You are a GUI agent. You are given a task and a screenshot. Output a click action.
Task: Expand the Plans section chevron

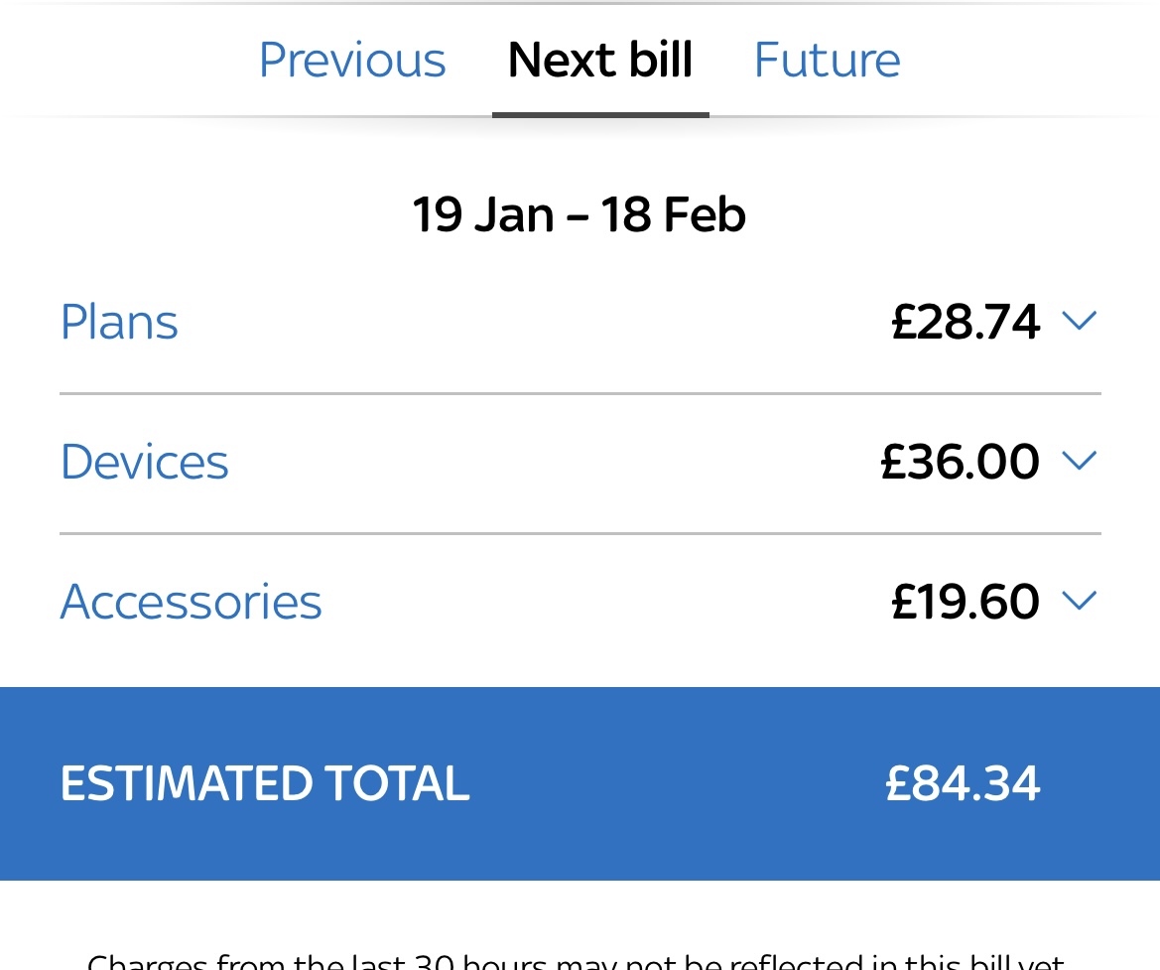click(1081, 320)
